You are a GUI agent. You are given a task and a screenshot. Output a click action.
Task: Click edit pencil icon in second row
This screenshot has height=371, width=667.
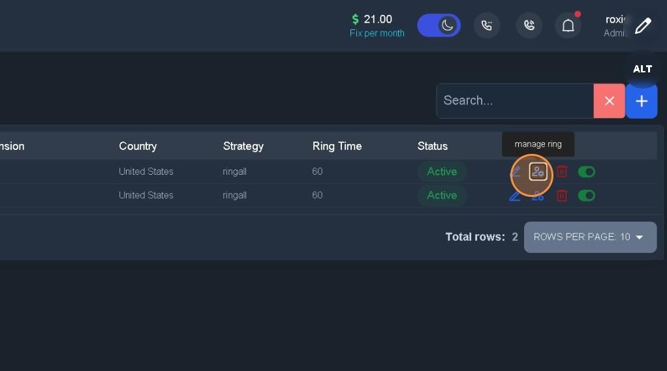[515, 196]
